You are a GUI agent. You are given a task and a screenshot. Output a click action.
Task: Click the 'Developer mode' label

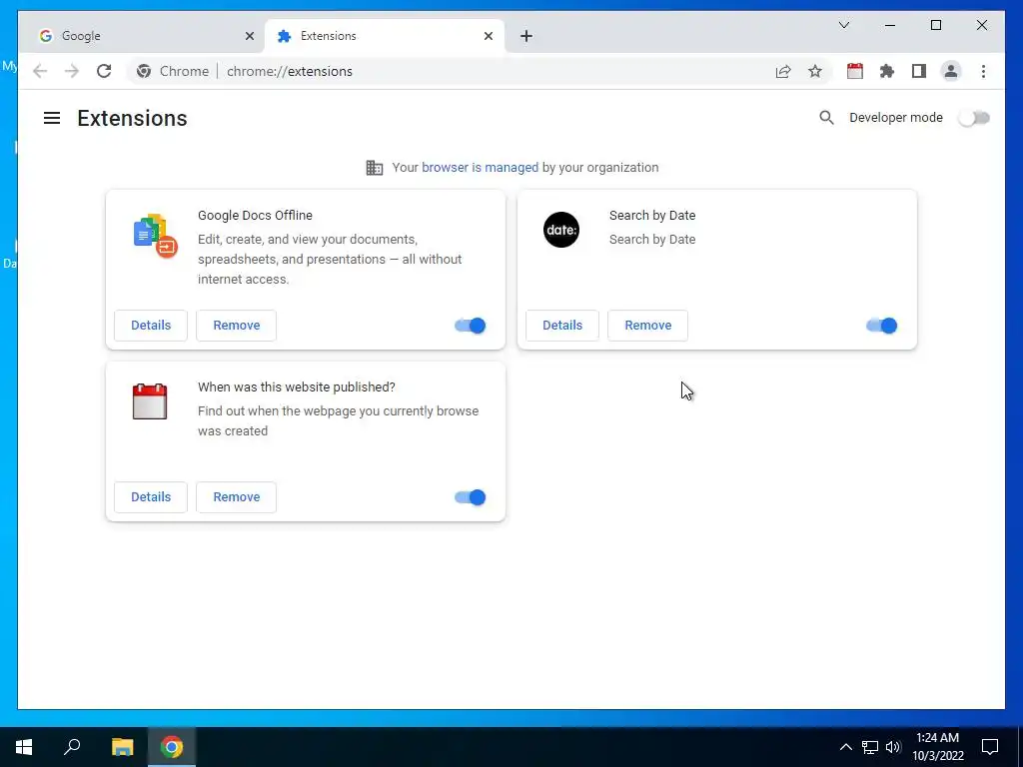click(x=896, y=118)
